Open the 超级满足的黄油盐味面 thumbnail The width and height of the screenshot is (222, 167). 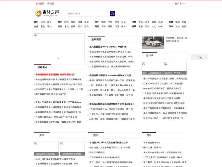click(72, 148)
